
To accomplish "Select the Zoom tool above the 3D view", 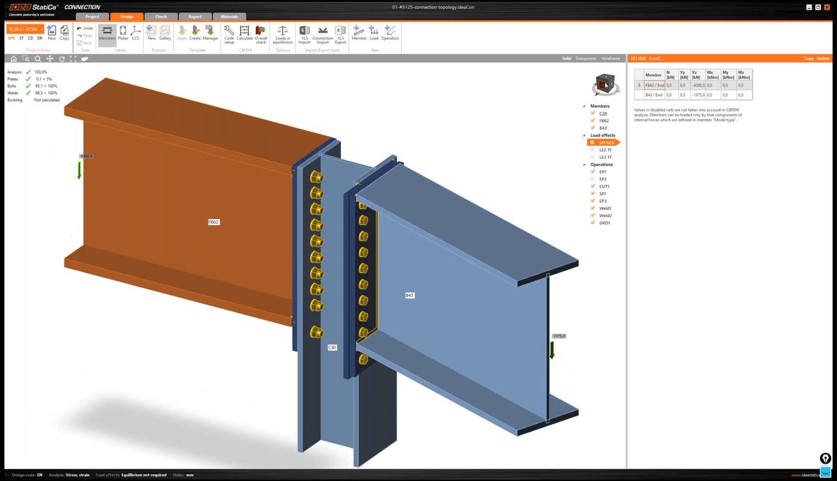I will point(38,59).
